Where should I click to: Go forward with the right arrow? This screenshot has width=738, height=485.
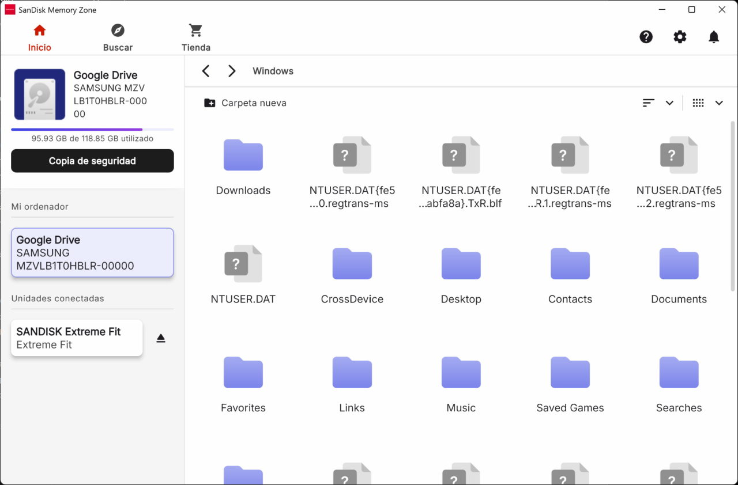coord(232,71)
